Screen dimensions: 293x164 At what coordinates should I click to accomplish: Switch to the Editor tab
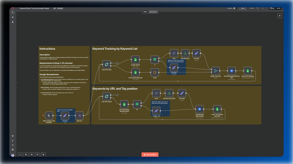pyautogui.click(x=145, y=12)
